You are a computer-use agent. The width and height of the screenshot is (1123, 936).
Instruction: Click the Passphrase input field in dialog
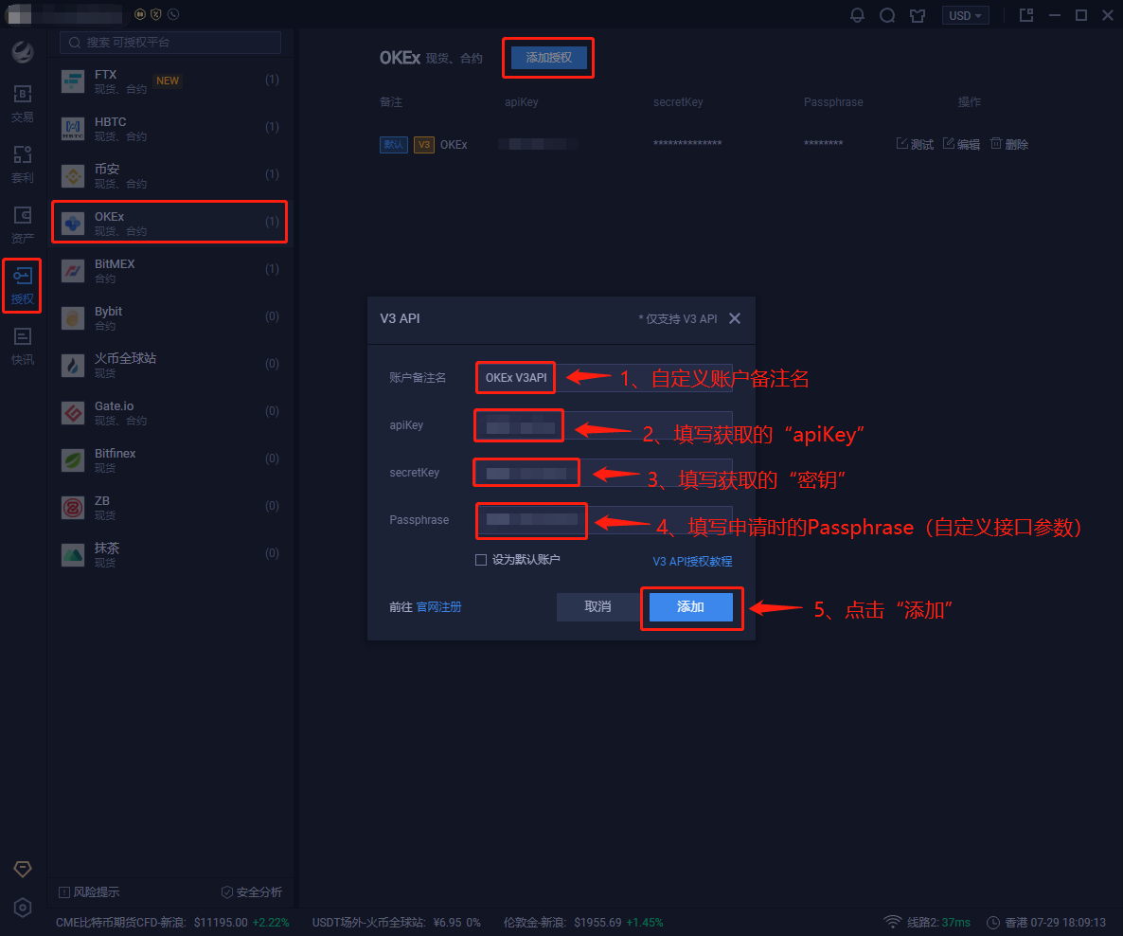point(605,519)
